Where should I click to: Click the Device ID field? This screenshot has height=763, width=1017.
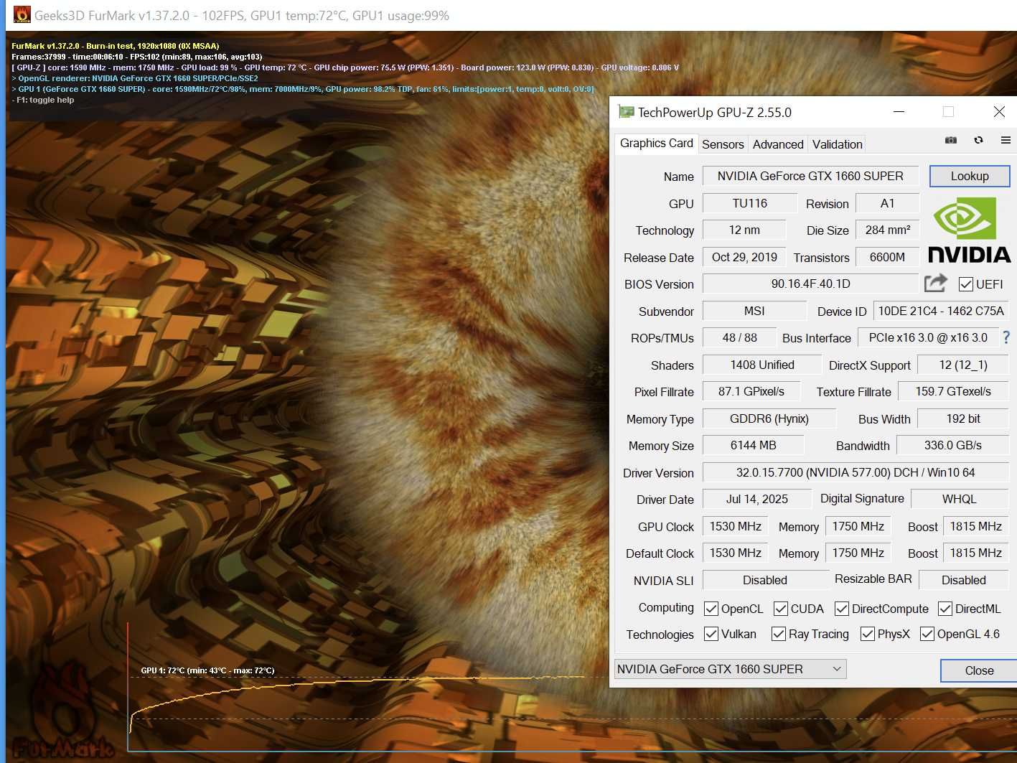[941, 311]
